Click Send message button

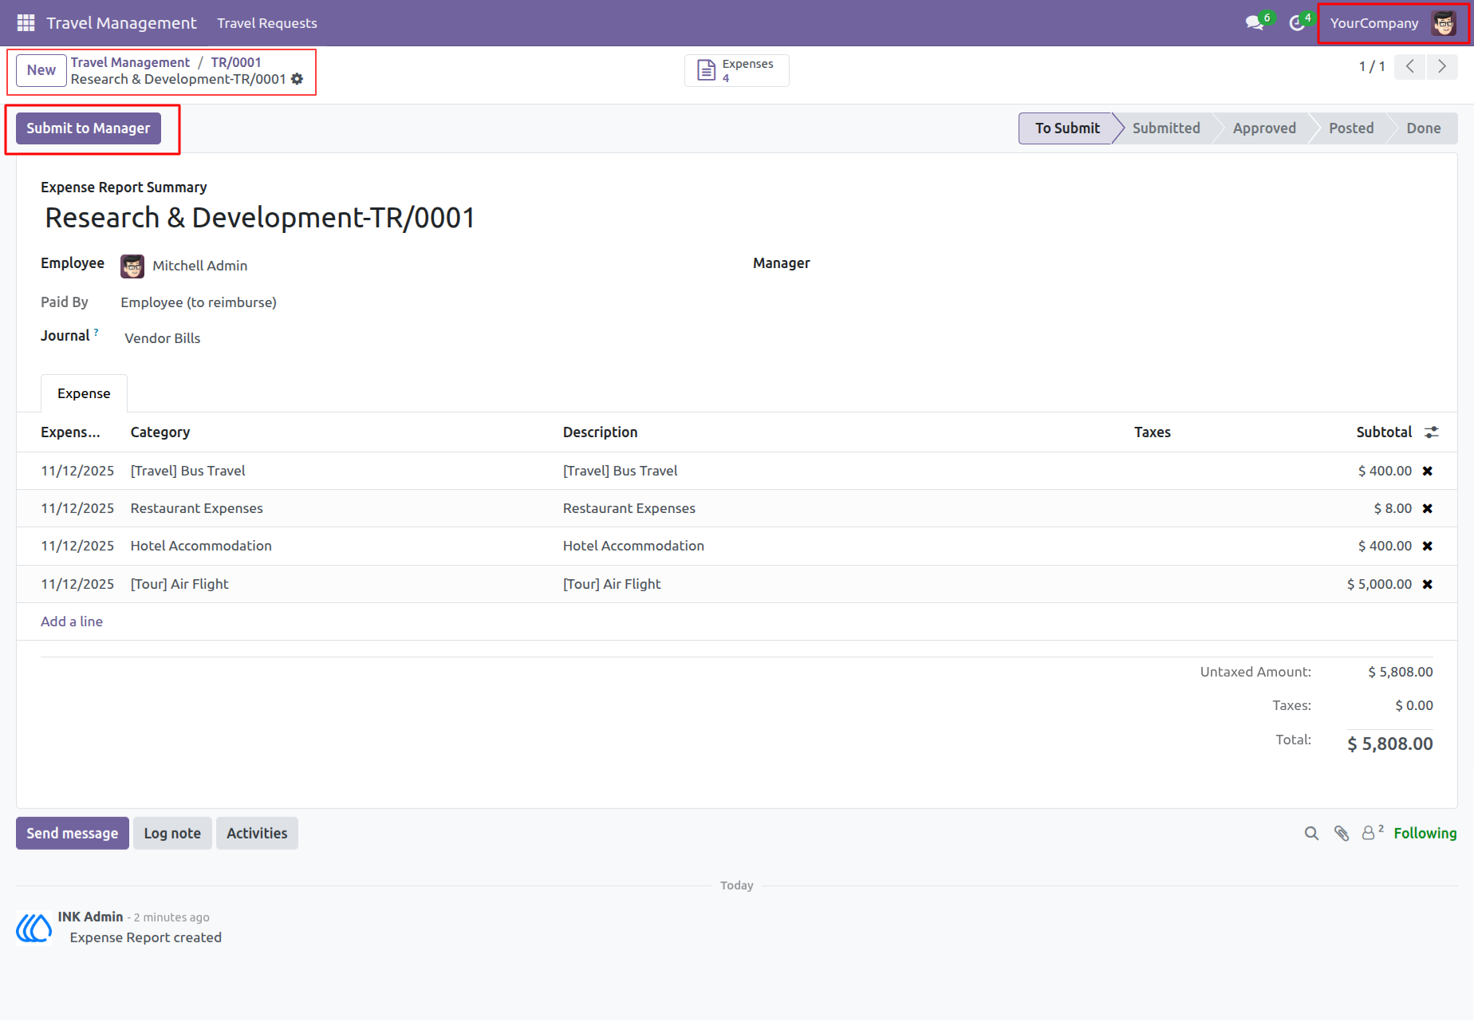pos(73,834)
